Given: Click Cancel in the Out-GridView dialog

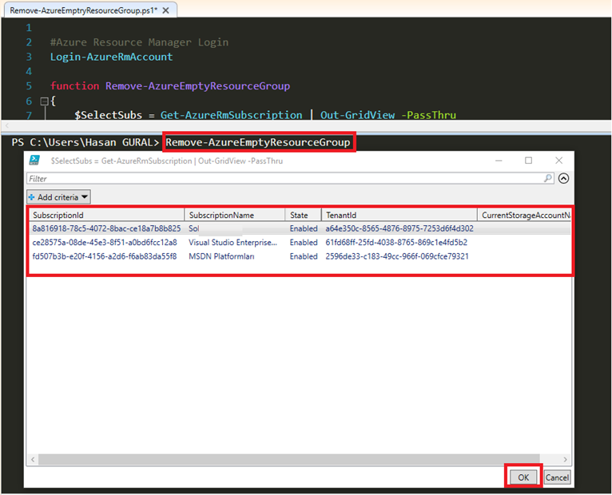Looking at the screenshot, I should click(557, 477).
